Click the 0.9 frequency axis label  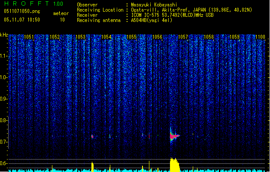pyautogui.click(x=3, y=99)
